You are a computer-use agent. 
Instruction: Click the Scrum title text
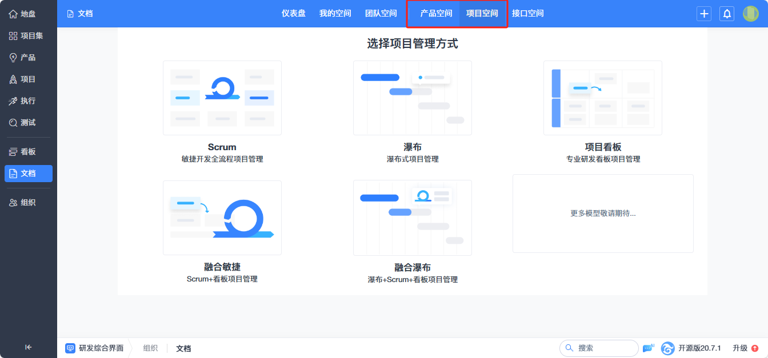point(222,147)
